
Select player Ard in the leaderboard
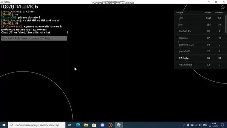pos(181,18)
